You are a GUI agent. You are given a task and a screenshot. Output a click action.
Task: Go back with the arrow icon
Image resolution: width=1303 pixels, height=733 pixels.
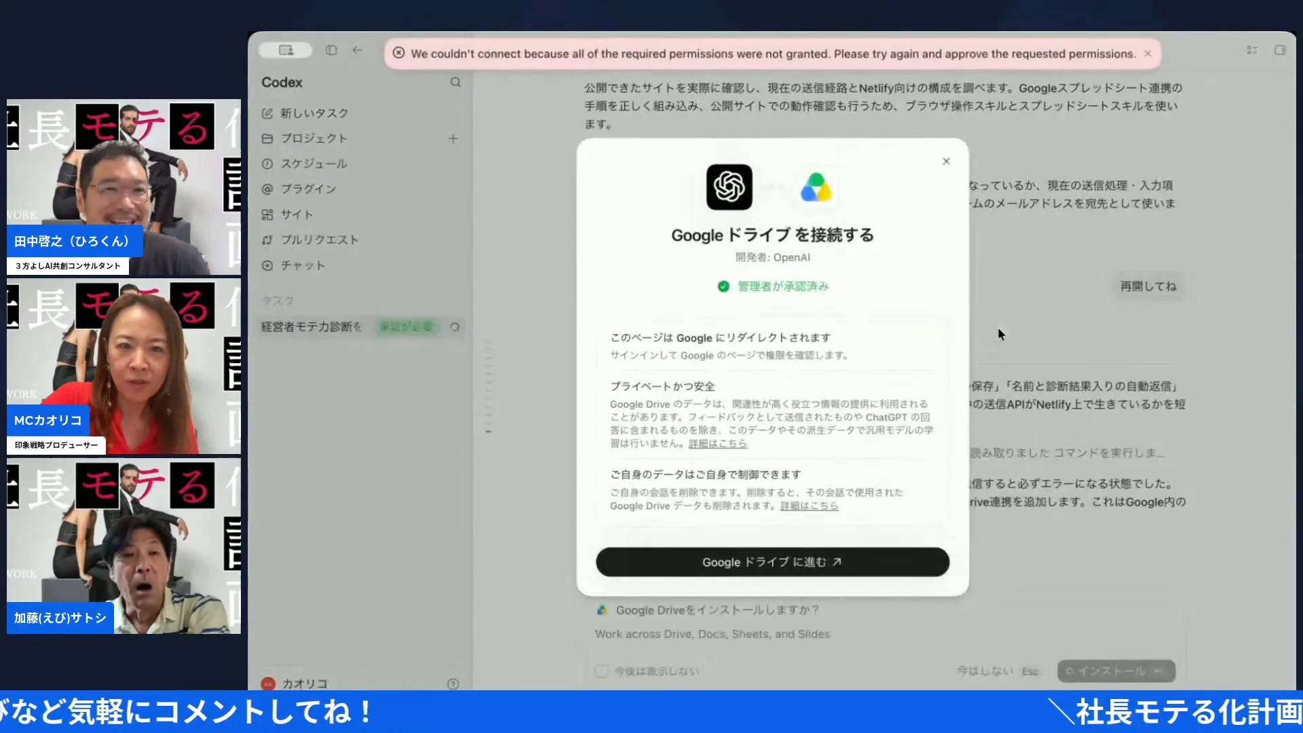click(358, 50)
